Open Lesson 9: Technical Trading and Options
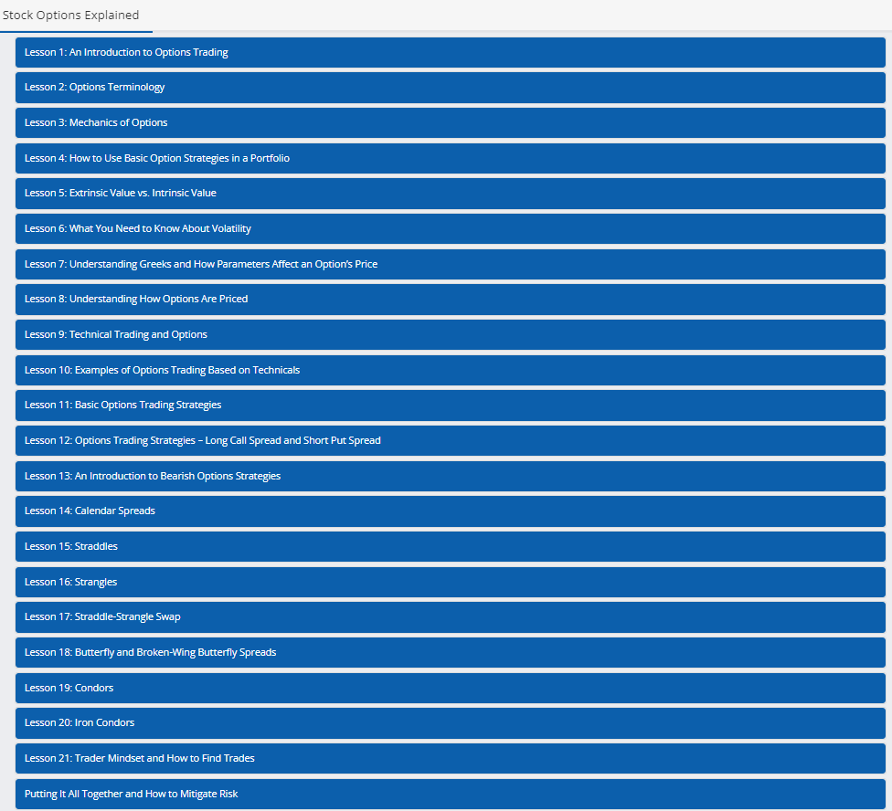 point(450,334)
